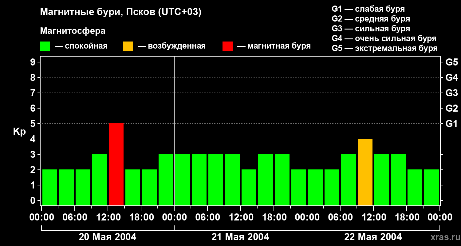Click the final '00:00' label ending 22 Мая
The height and width of the screenshot is (246, 461).
[440, 217]
